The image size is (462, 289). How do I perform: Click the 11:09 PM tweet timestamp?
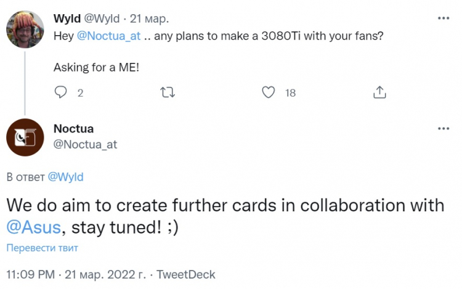click(31, 274)
